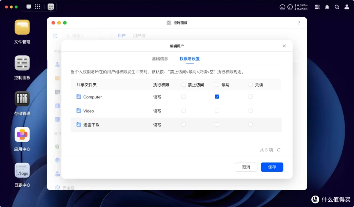This screenshot has width=354, height=207.
Task: Open 日志中心 logs icon
Action: pos(22,170)
